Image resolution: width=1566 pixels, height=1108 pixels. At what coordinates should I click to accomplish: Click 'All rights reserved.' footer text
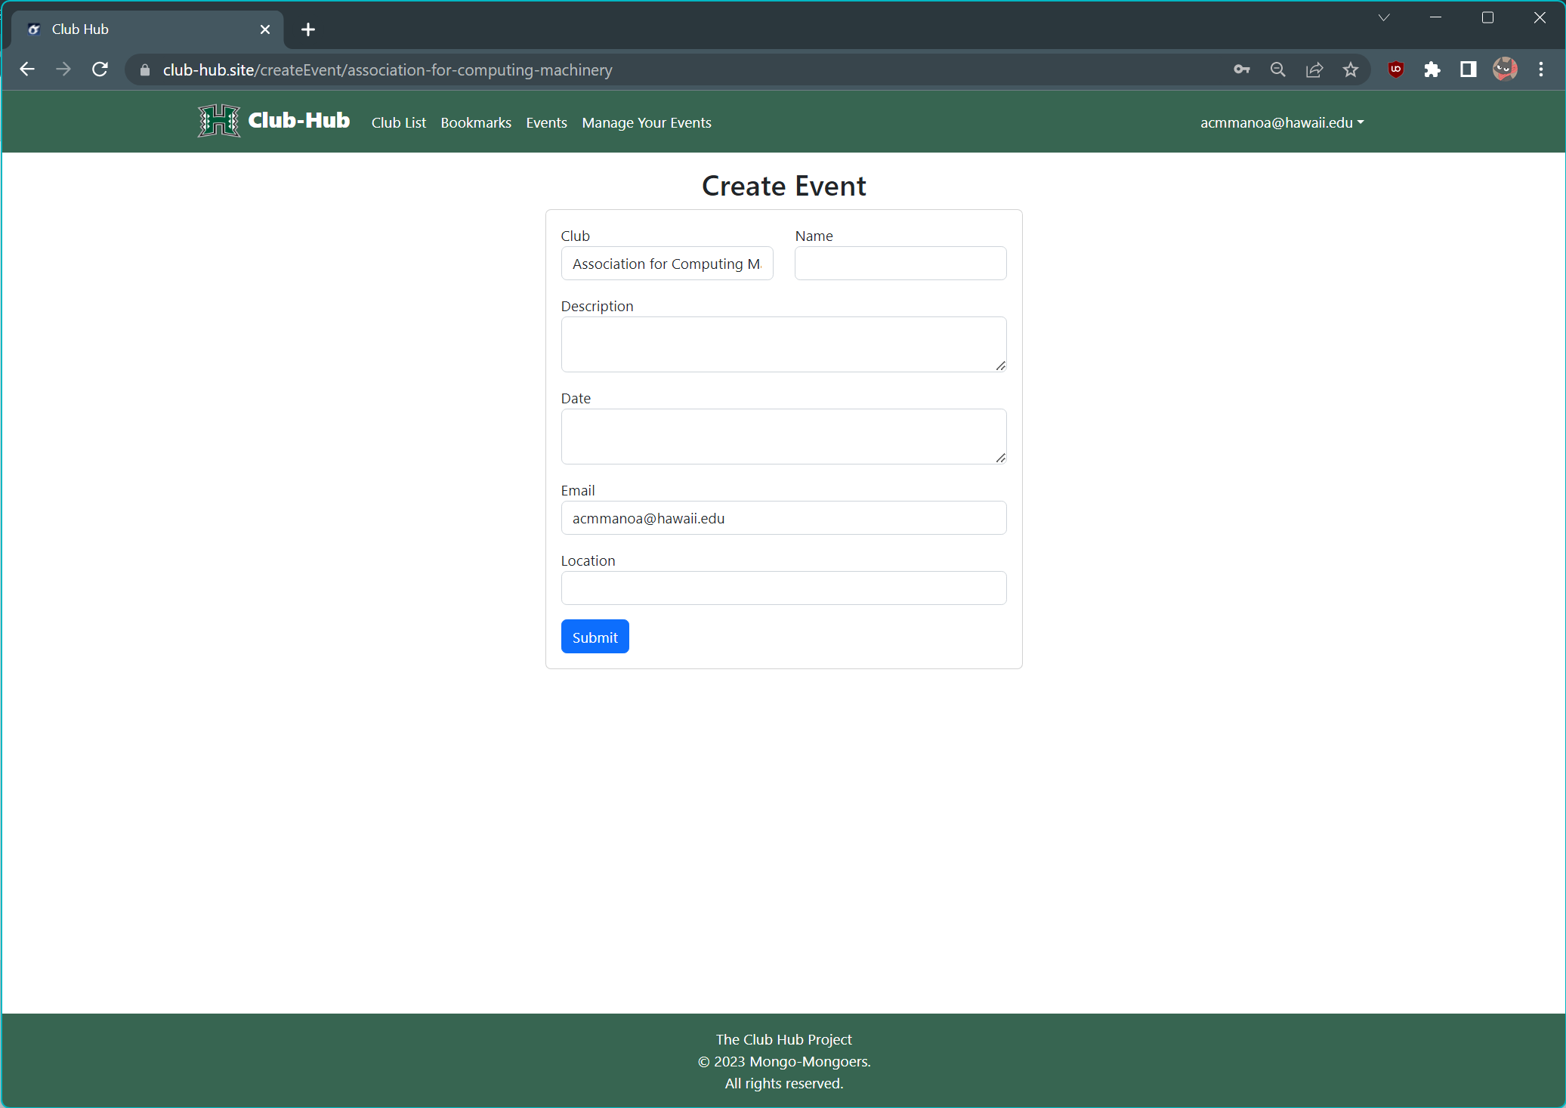(783, 1083)
